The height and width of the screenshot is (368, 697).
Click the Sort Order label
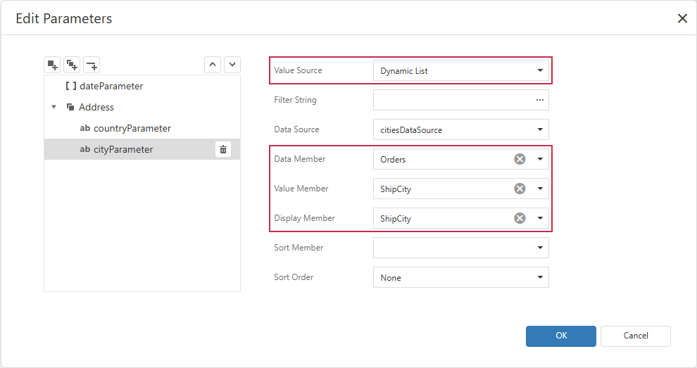click(294, 277)
